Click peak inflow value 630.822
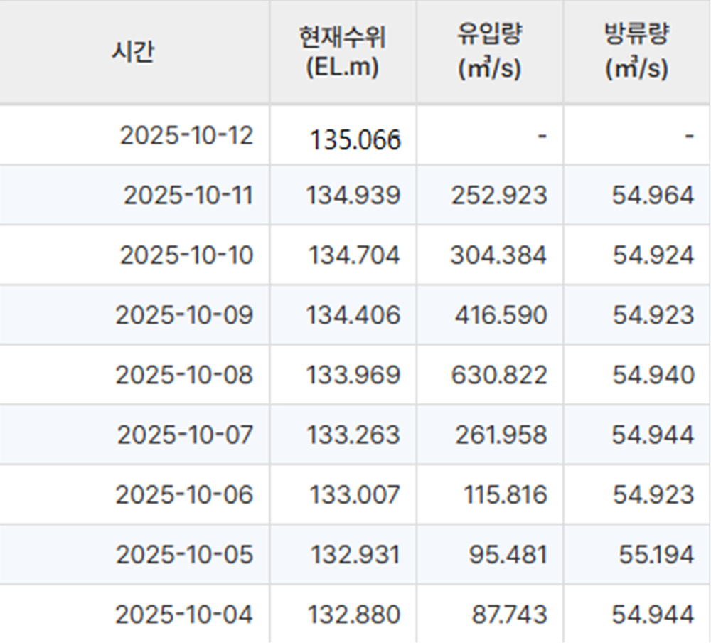 coord(498,374)
